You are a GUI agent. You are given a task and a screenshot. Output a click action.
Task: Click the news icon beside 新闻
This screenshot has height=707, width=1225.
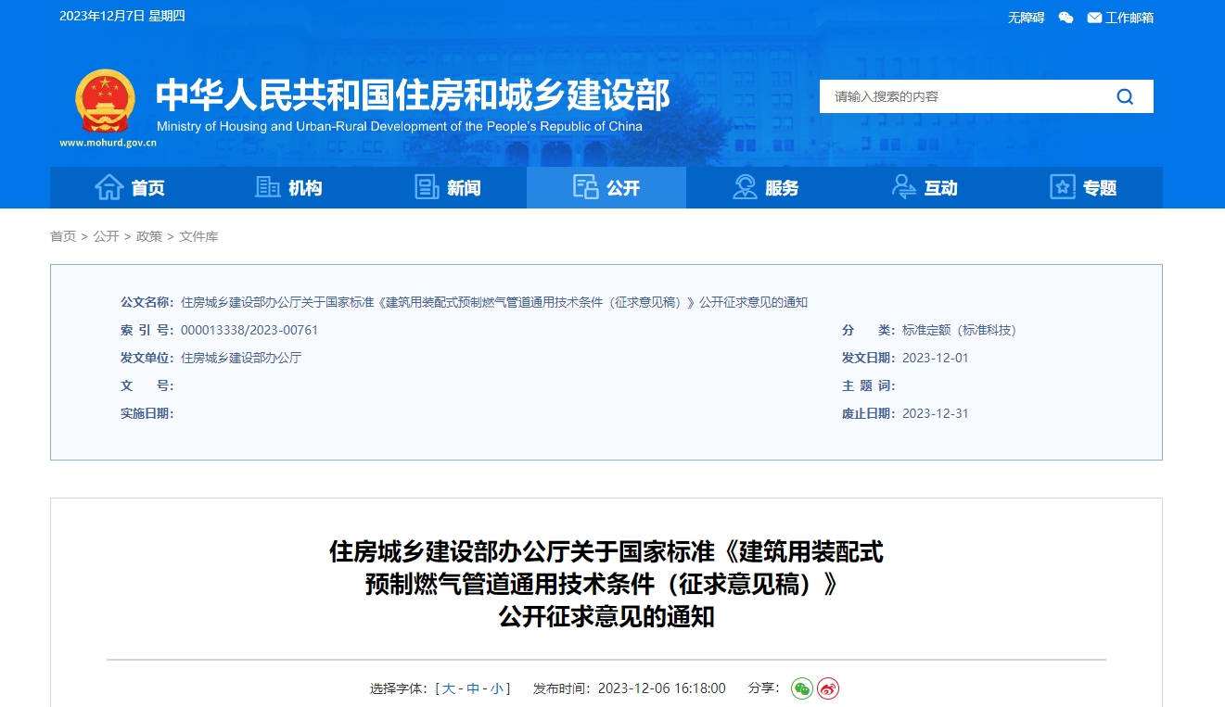426,186
